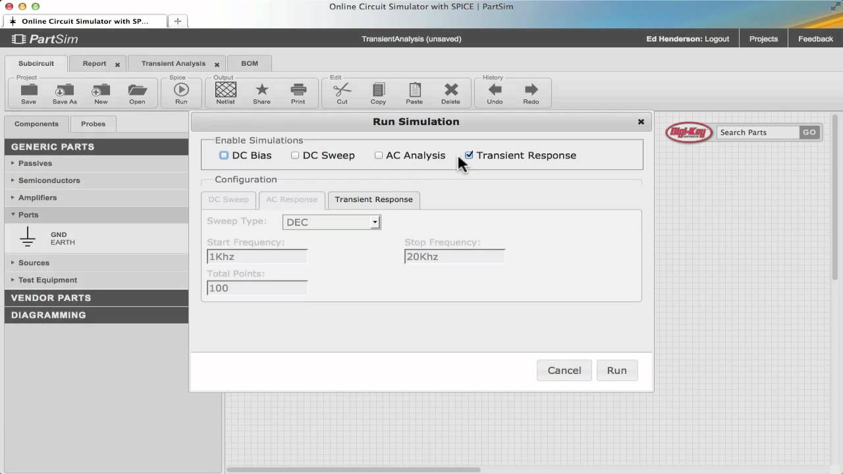Expand the Semiconductors category
Viewport: 843px width, 474px height.
point(96,180)
